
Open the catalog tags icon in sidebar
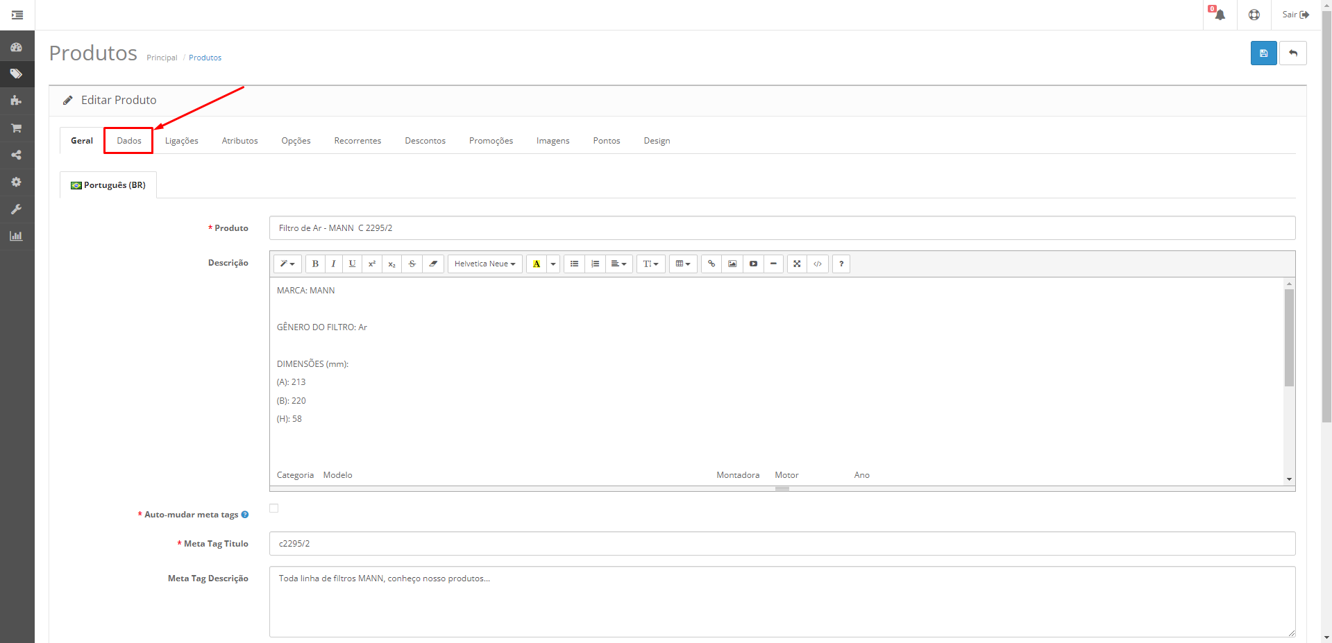click(x=16, y=74)
